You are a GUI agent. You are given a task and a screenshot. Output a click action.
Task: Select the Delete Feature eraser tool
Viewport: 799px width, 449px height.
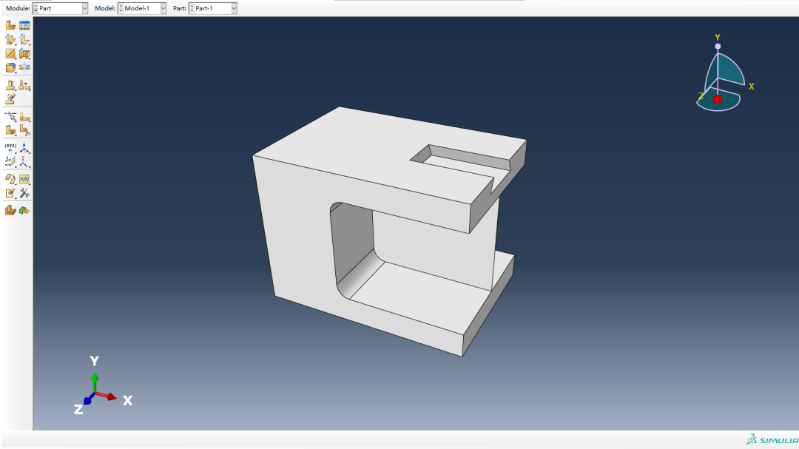(10, 99)
